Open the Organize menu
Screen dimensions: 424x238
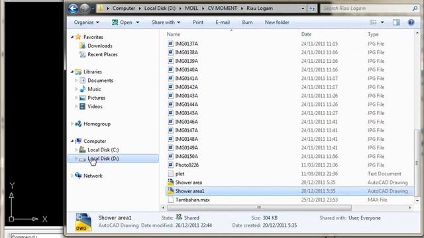click(87, 22)
